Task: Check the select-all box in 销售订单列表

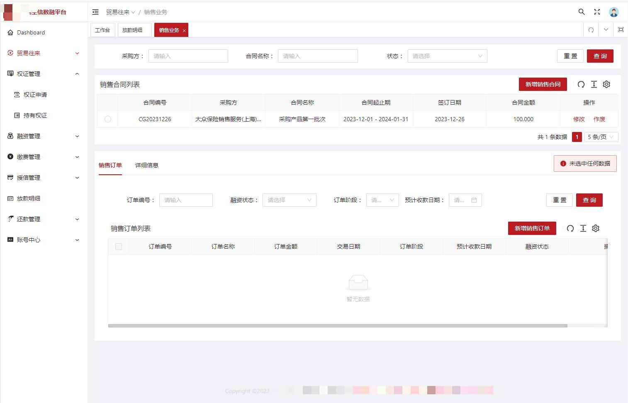Action: 119,247
